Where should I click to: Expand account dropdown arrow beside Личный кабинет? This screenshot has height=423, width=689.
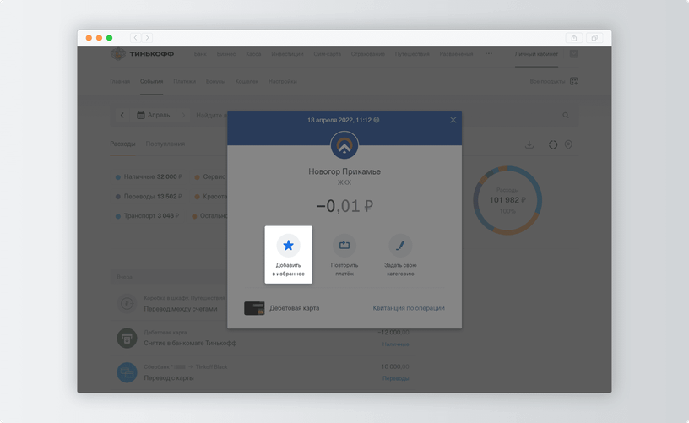574,54
